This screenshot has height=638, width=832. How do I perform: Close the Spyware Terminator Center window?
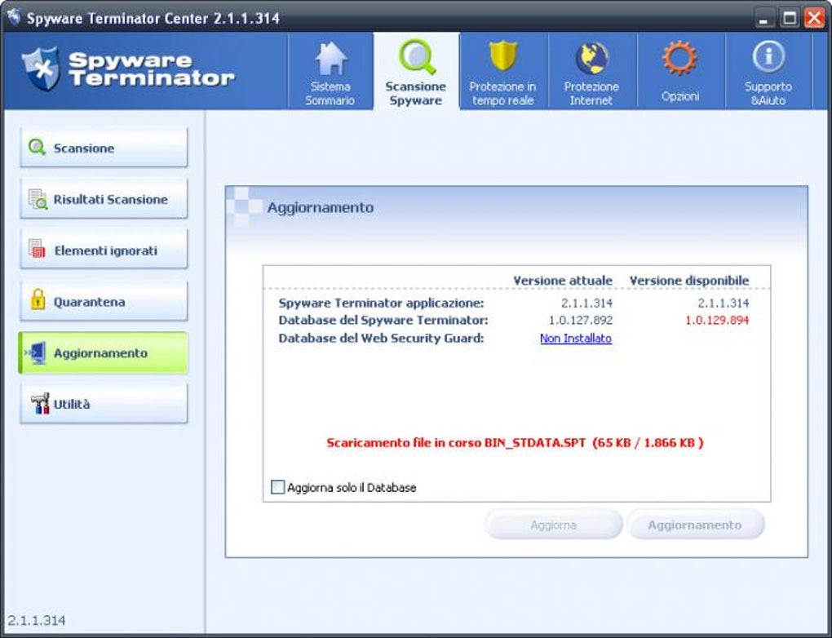815,19
